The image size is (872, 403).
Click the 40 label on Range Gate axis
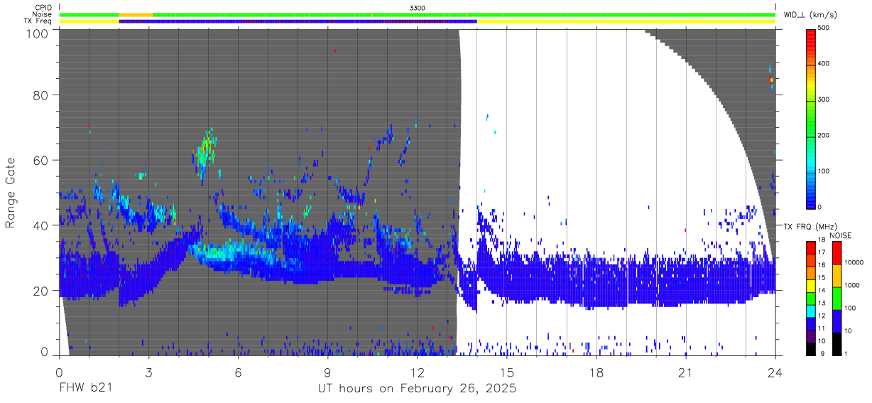(41, 225)
